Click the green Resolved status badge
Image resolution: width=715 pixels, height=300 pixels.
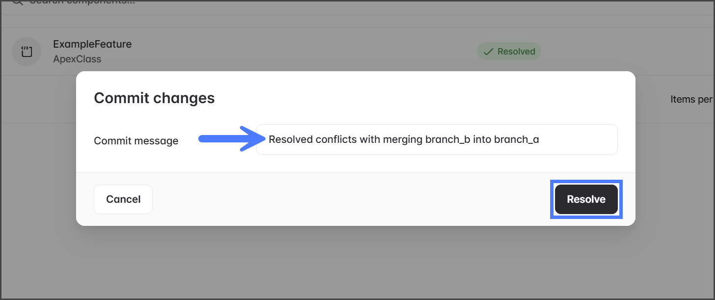pyautogui.click(x=509, y=52)
